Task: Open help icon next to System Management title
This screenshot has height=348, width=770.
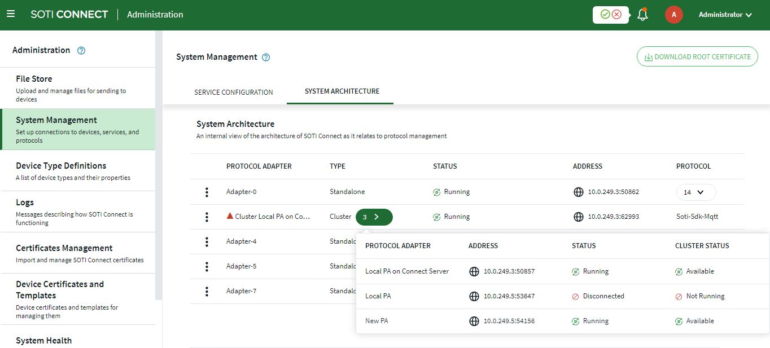Action: coord(266,57)
